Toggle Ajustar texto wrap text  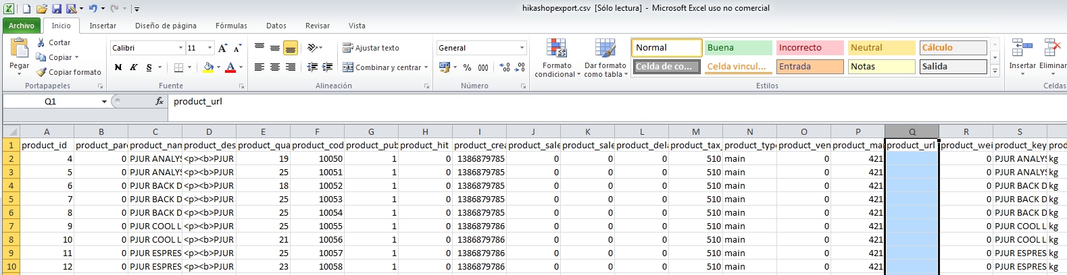(371, 48)
